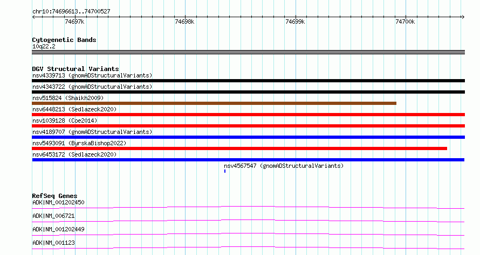Click the DGV Structural Variants track title
Screen dimensions: 480x255
click(76, 69)
